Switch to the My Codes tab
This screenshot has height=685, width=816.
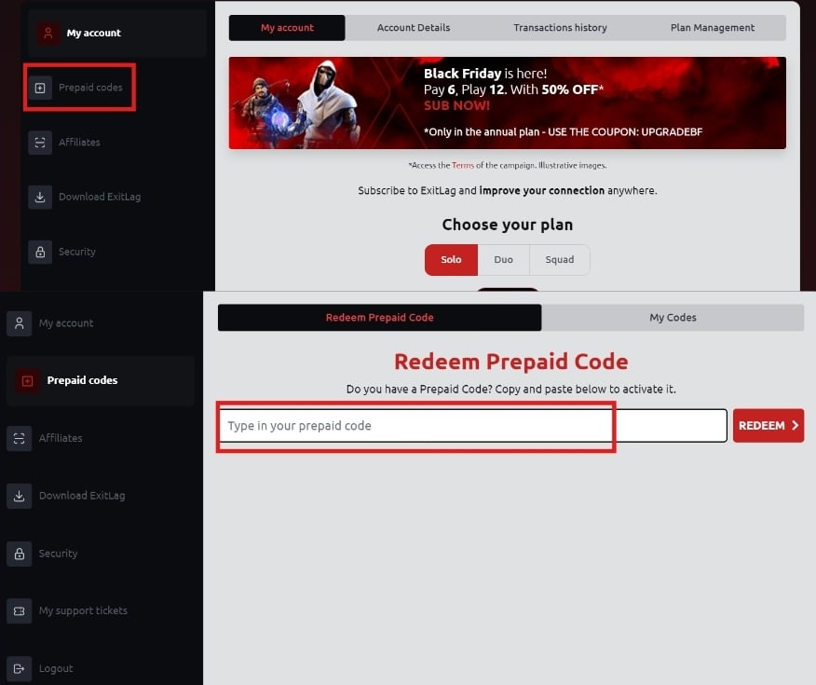click(673, 318)
